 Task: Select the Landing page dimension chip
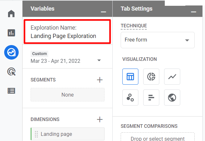68,134
